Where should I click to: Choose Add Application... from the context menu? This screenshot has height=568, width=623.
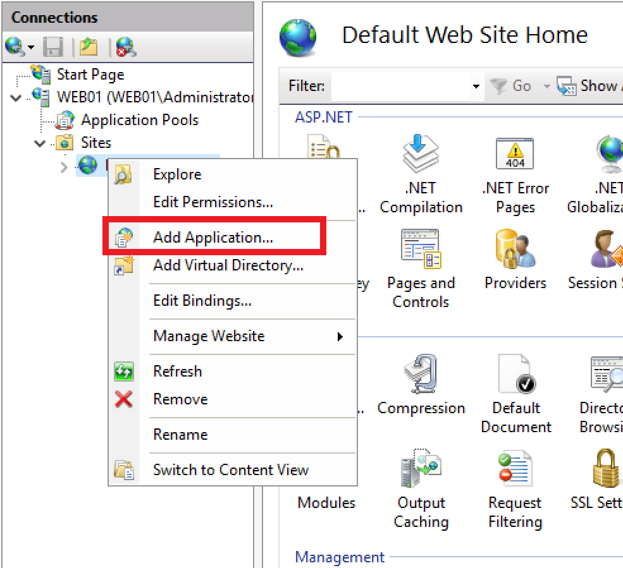[x=233, y=237]
